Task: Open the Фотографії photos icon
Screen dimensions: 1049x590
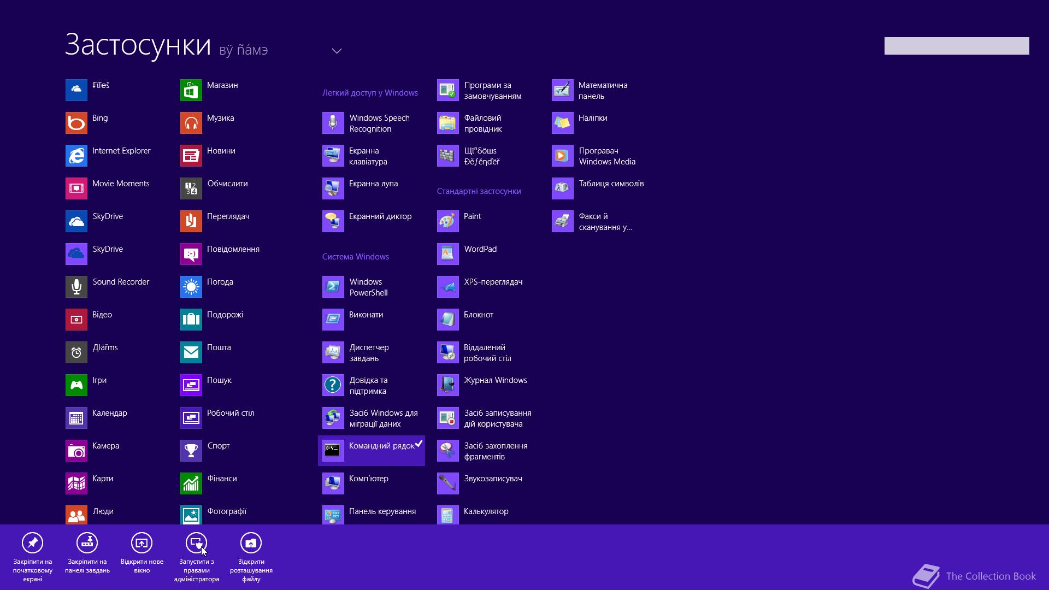Action: (x=191, y=515)
